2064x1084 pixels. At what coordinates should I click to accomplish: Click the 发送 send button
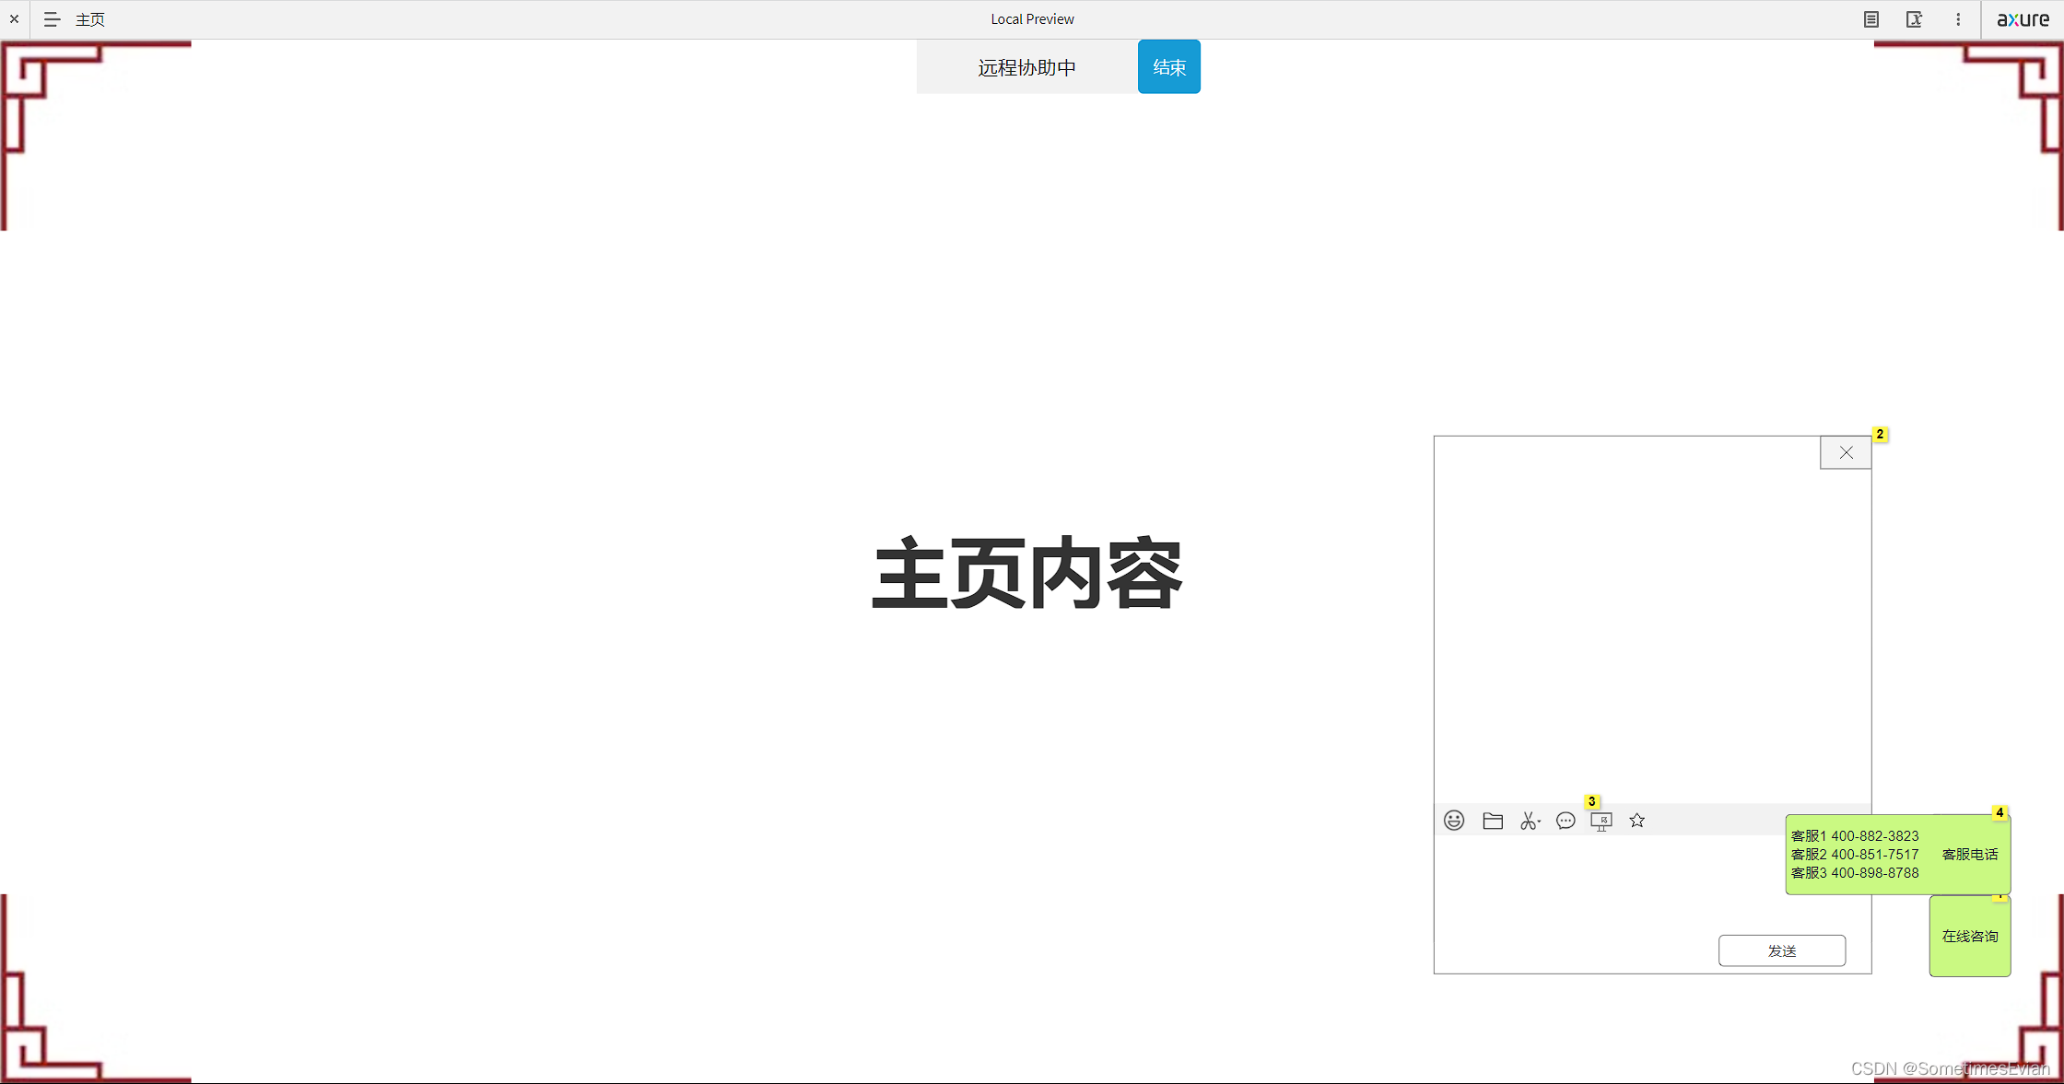pos(1781,950)
